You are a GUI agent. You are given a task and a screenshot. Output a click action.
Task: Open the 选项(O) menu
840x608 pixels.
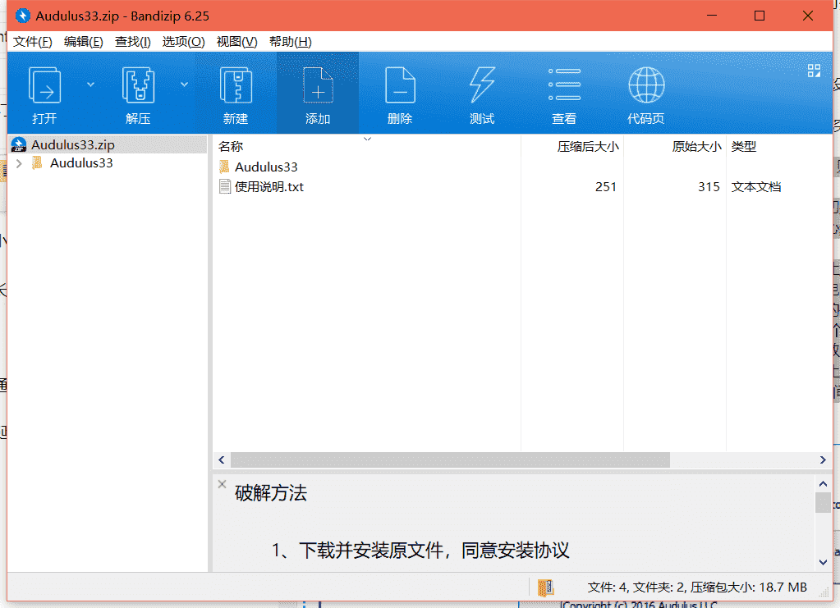pos(184,42)
